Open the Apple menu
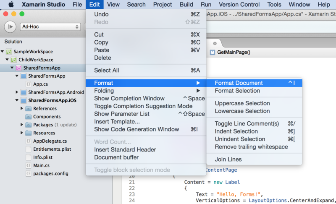336x204 pixels. point(11,5)
